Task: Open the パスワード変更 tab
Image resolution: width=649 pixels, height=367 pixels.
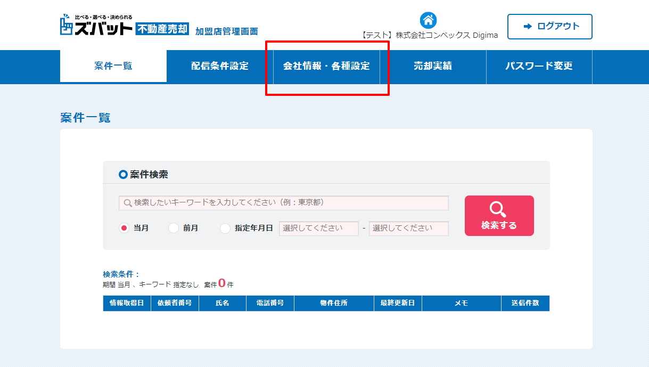Action: (539, 67)
